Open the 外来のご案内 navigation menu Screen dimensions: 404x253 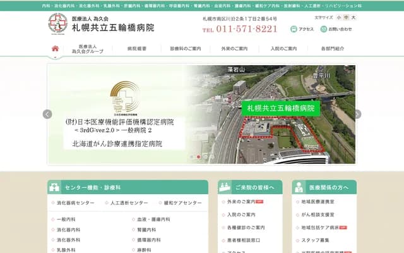pos(234,49)
